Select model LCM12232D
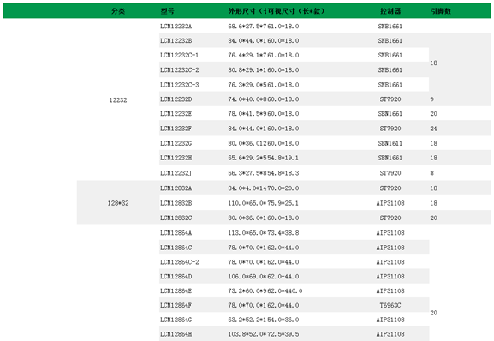This screenshot has width=494, height=341. pyautogui.click(x=176, y=99)
